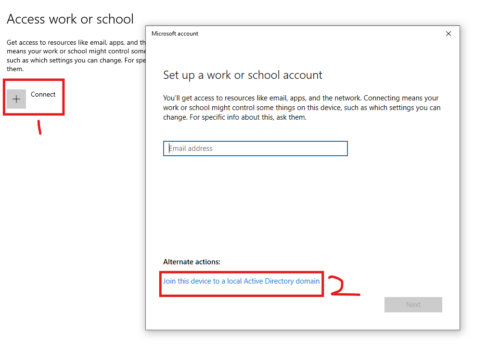Click the 'Set up a work or school account' heading
Image resolution: width=487 pixels, height=347 pixels.
[x=243, y=75]
